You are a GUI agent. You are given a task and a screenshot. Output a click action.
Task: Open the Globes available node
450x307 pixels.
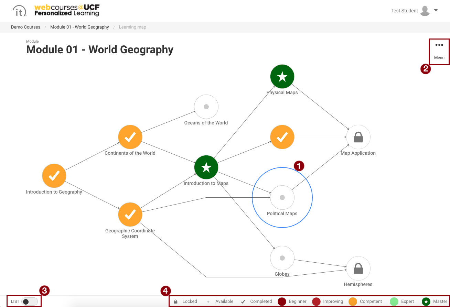(282, 258)
